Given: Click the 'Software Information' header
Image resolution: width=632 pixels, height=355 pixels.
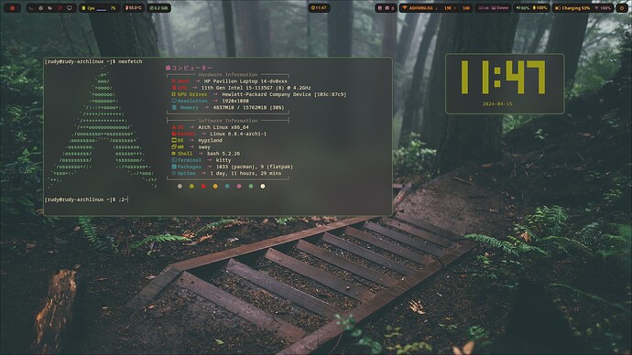Looking at the screenshot, I should click(228, 121).
